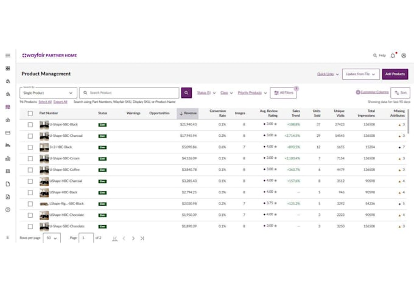414x292 pixels.
Task: Open the Update from File dropdown
Action: click(x=360, y=74)
